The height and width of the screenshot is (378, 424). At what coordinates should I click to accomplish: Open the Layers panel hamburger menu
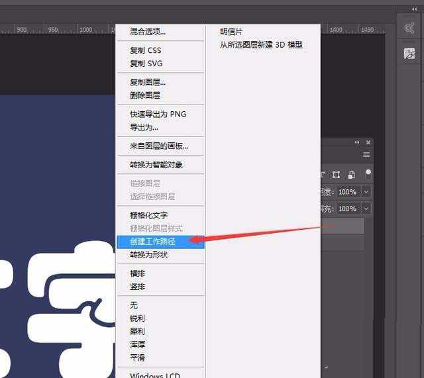[x=366, y=154]
